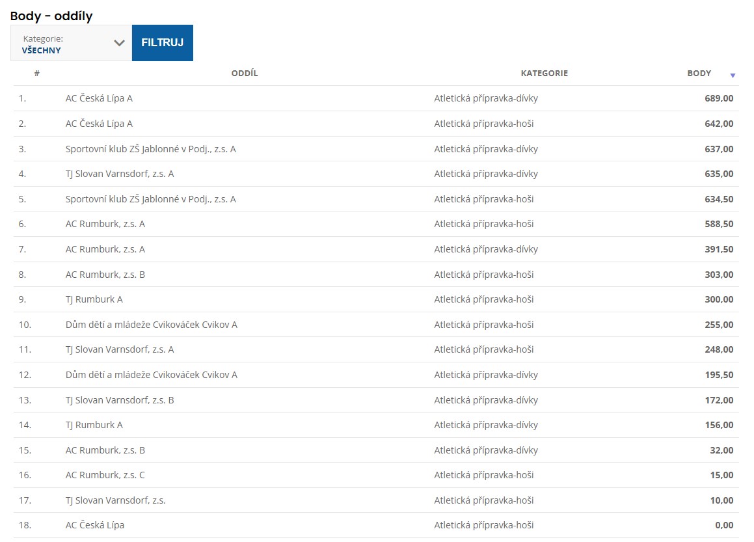Viewport: 754px width, 542px height.
Task: Click TJ Slovan Varnsdorf, z.s. in row 17
Action: pos(115,500)
